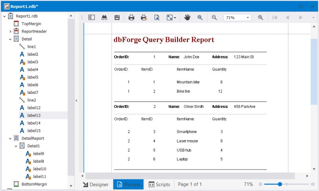Click the Laser mouse item name

[x=187, y=141]
